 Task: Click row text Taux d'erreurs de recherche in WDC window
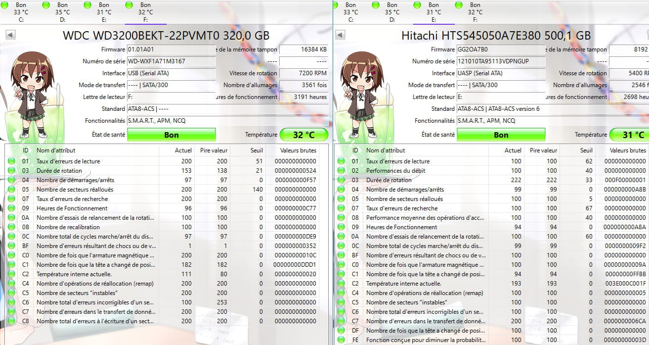pyautogui.click(x=72, y=198)
